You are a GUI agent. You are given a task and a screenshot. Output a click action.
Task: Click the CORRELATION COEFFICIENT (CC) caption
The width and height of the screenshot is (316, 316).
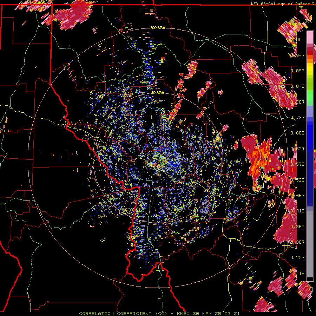pyautogui.click(x=123, y=314)
